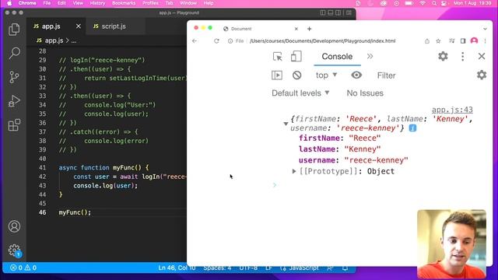Open the Apple menu
Screen dimensions: 498x280
point(9,3)
